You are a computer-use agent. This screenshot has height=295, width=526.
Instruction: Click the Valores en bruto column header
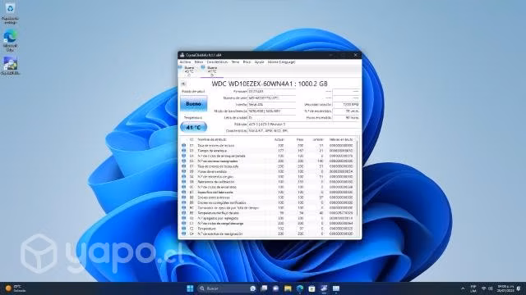pyautogui.click(x=341, y=139)
